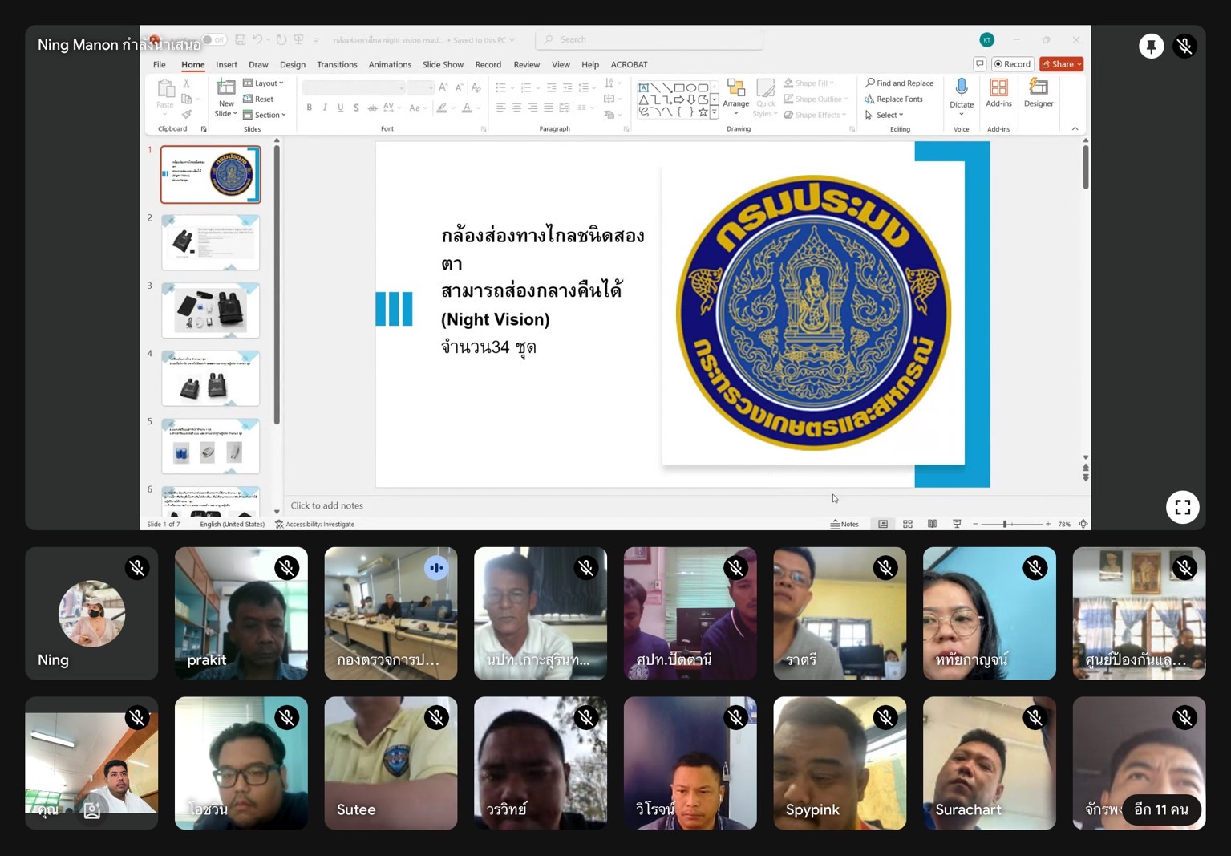The image size is (1231, 856).
Task: Click the Cut scissors icon
Action: coord(186,83)
